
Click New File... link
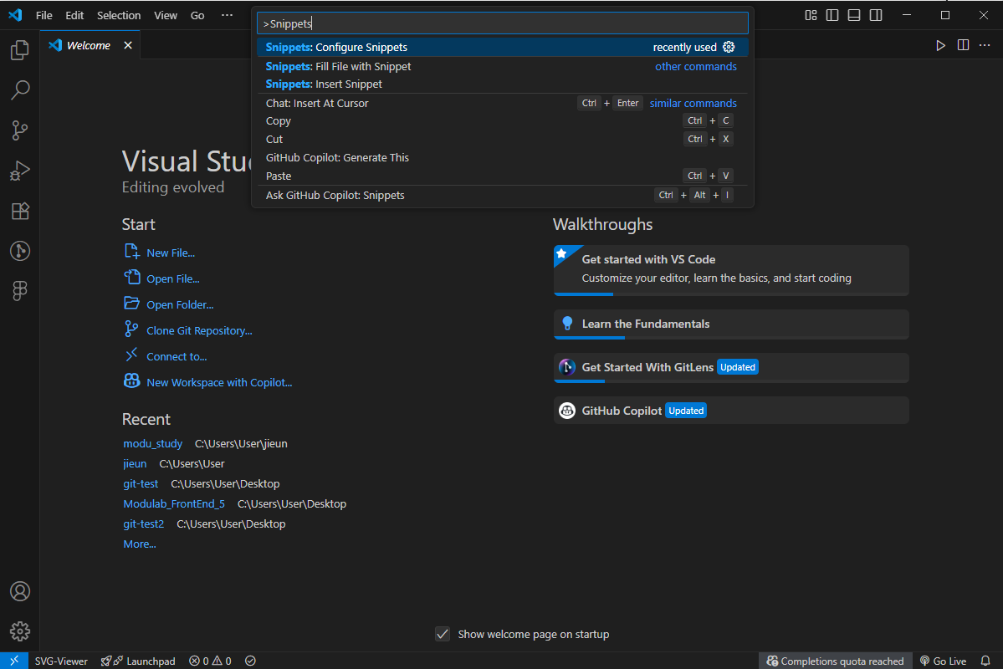(x=170, y=253)
